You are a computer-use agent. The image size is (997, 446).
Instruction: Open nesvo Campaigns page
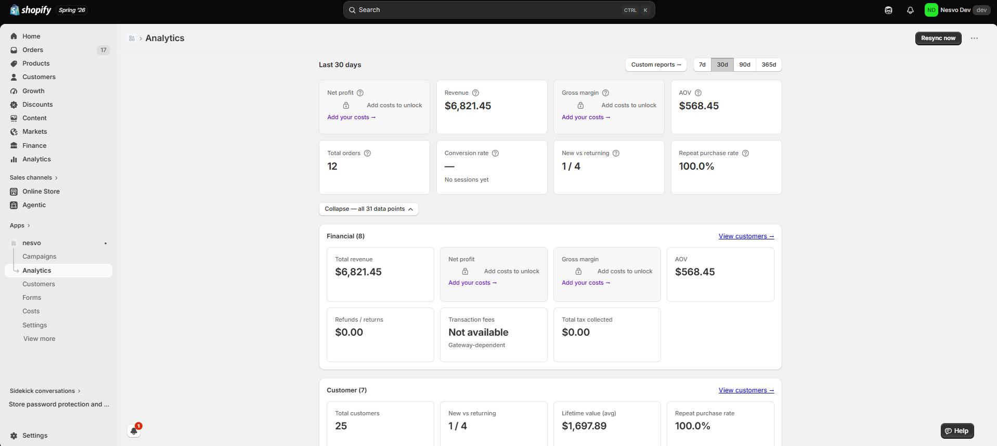point(40,257)
